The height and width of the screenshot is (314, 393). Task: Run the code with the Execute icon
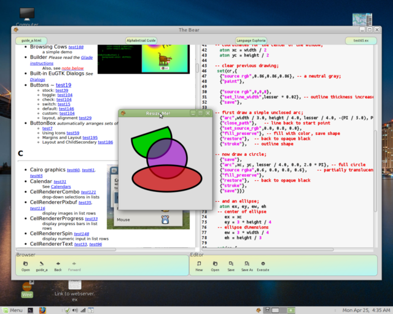click(x=263, y=264)
